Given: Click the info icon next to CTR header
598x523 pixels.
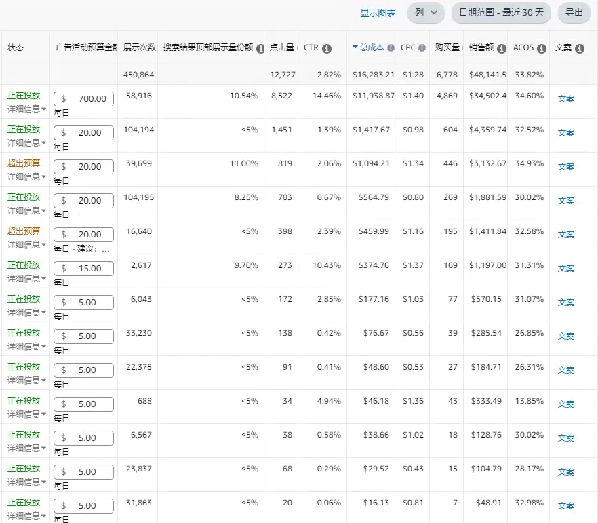Looking at the screenshot, I should (x=327, y=48).
